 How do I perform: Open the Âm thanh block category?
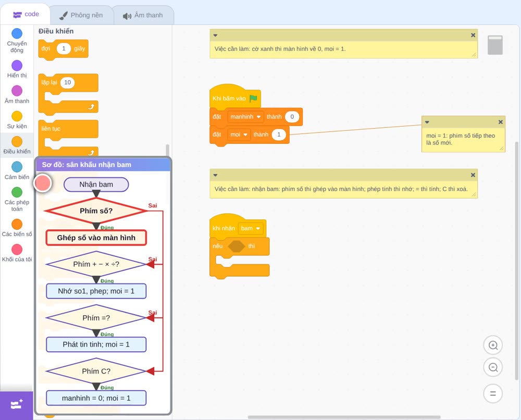point(17,94)
